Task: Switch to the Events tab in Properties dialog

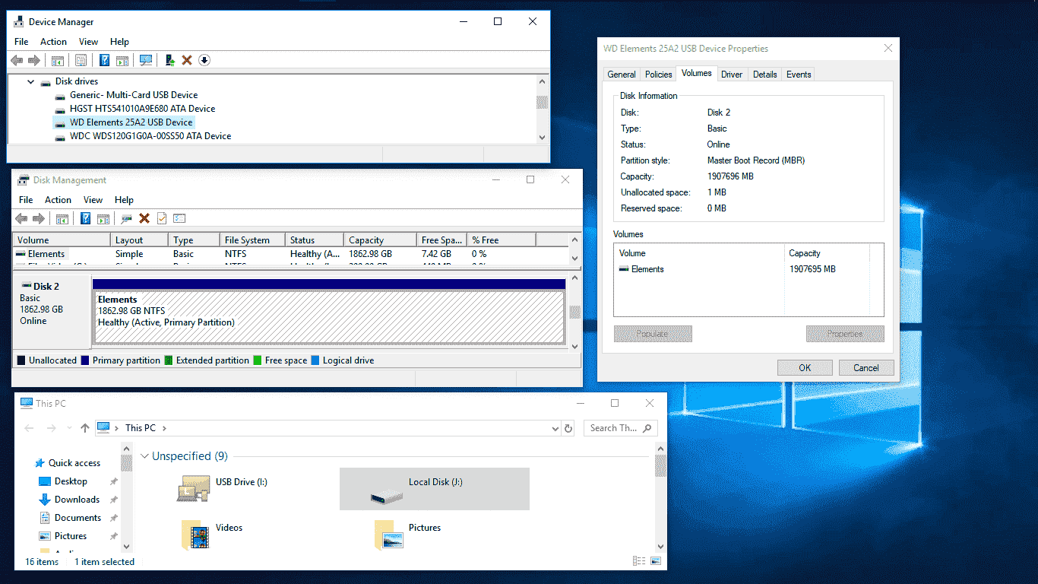Action: pyautogui.click(x=799, y=75)
